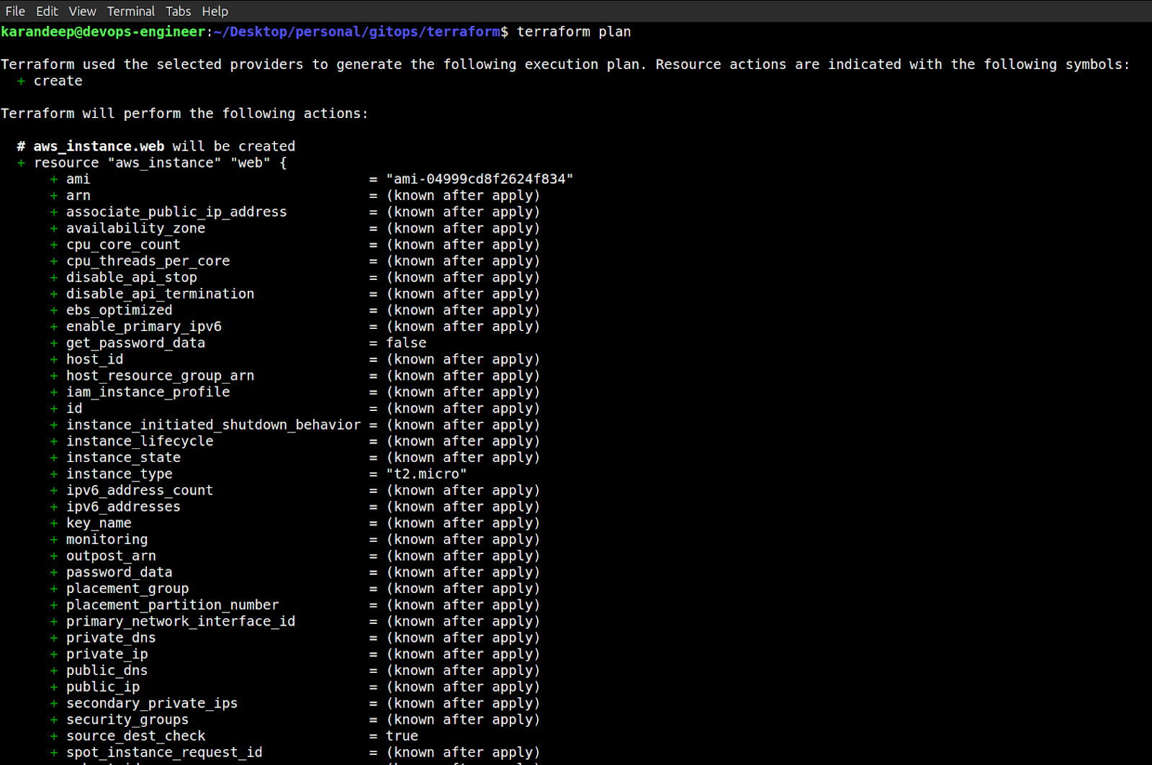The width and height of the screenshot is (1152, 765).
Task: Click the + create summary line
Action: (50, 81)
